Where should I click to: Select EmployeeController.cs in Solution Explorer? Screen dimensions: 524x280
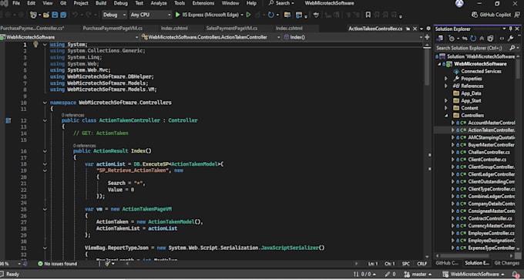[492, 233]
